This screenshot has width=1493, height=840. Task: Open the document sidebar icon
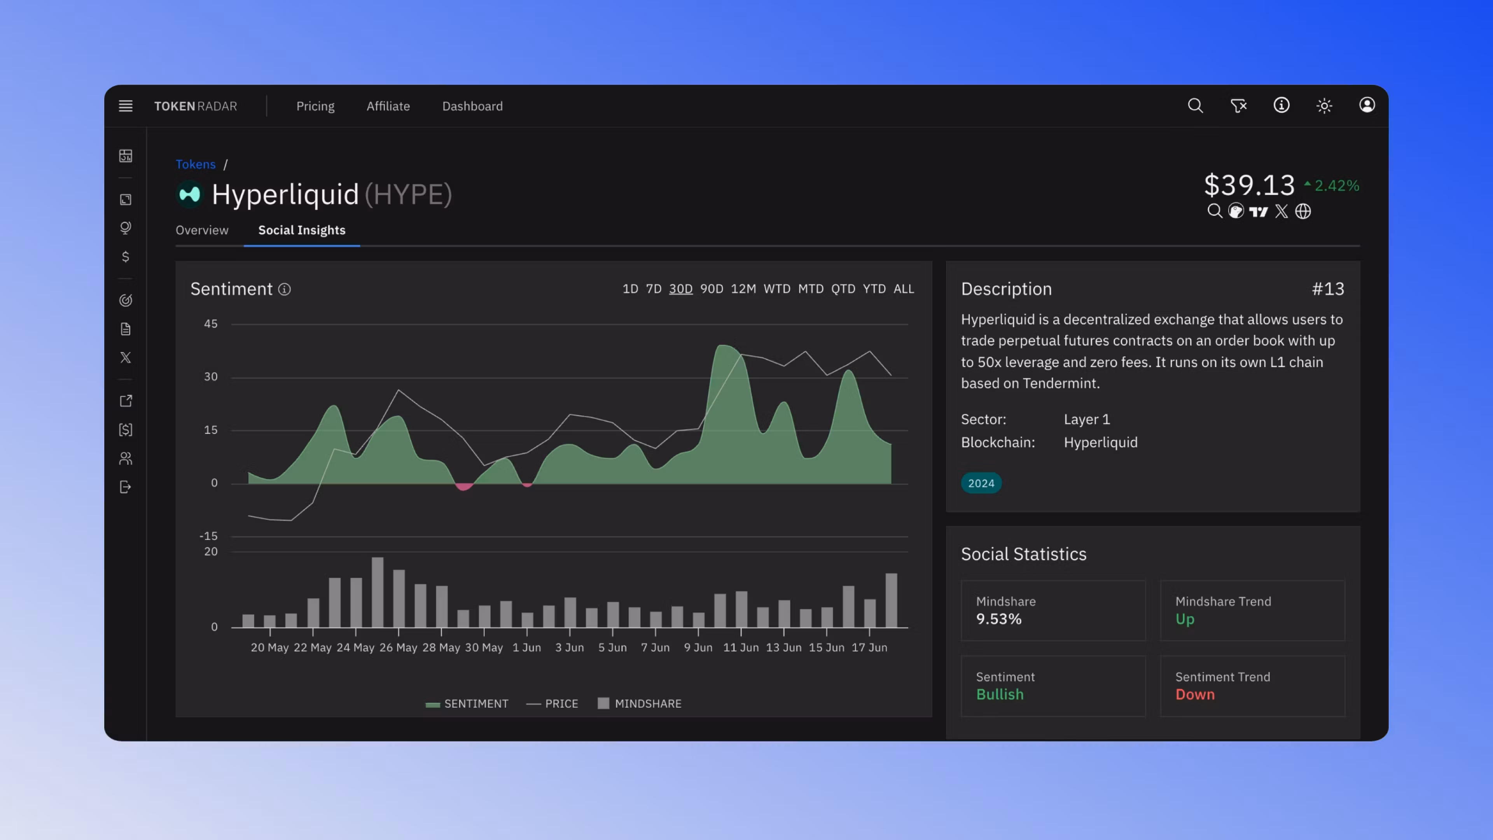point(125,329)
